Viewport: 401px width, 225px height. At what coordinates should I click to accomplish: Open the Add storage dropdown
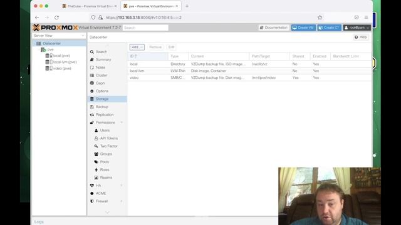[137, 47]
